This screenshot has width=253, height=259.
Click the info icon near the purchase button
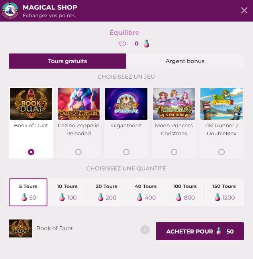tap(145, 230)
